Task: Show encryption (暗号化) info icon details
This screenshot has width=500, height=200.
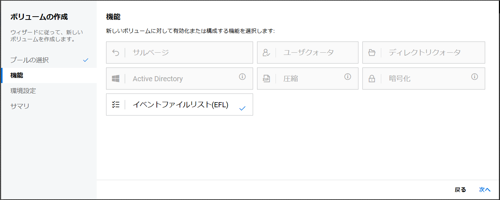Action: (x=475, y=77)
